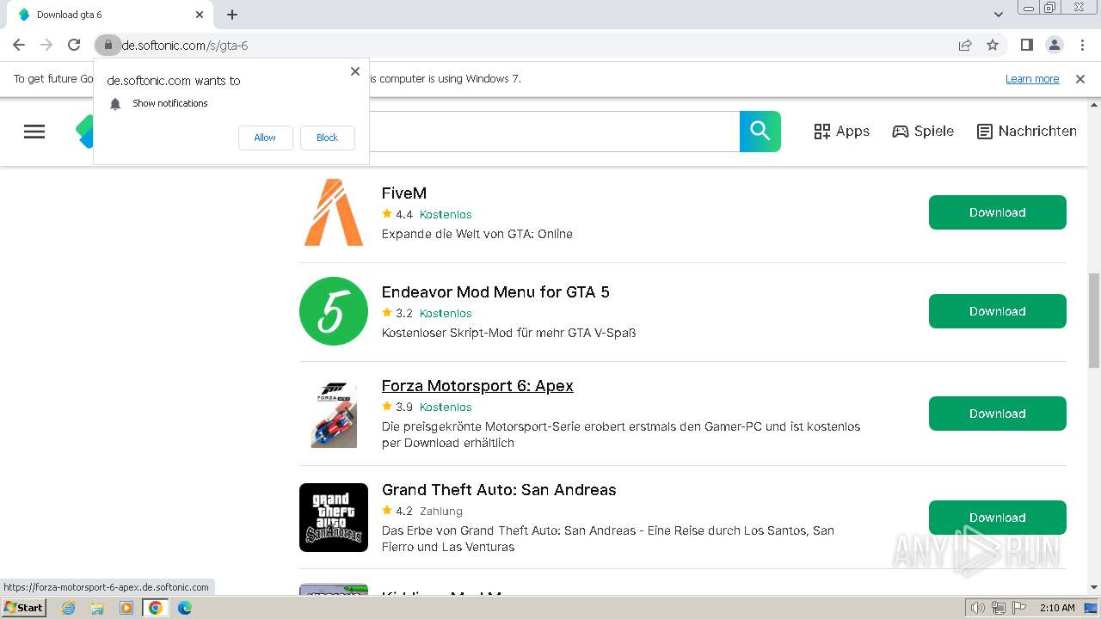Reload the current page

pos(74,45)
